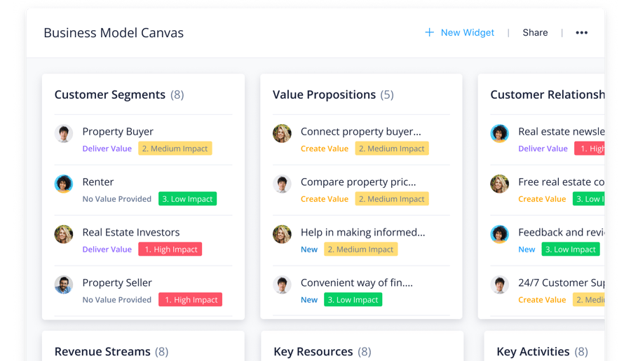Click New status under Feedback and reviews

pyautogui.click(x=527, y=249)
